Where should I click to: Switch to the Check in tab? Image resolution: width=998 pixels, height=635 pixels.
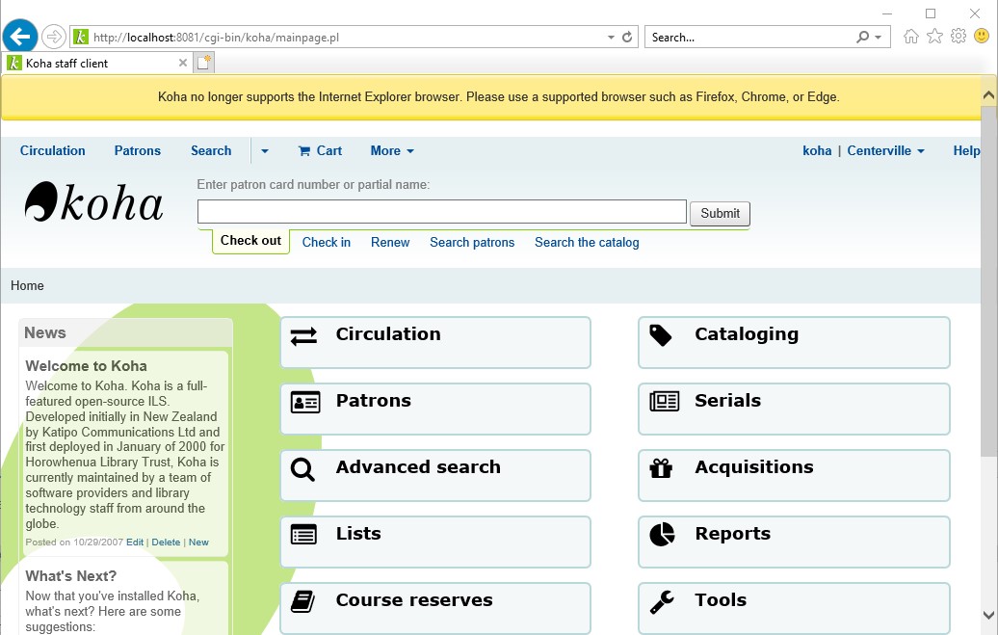point(327,242)
